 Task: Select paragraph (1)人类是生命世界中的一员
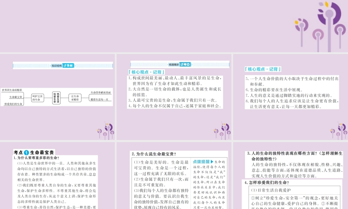point(57,171)
